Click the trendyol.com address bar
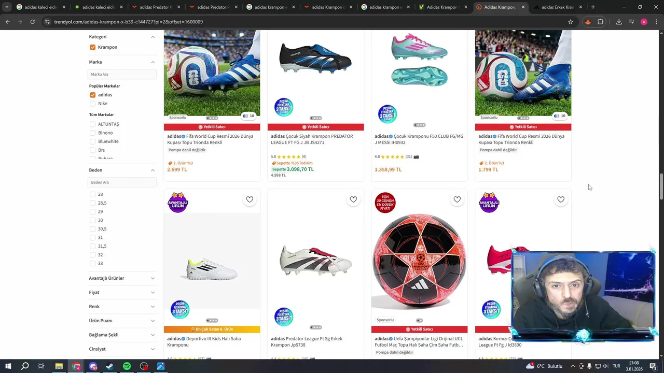 click(x=306, y=22)
